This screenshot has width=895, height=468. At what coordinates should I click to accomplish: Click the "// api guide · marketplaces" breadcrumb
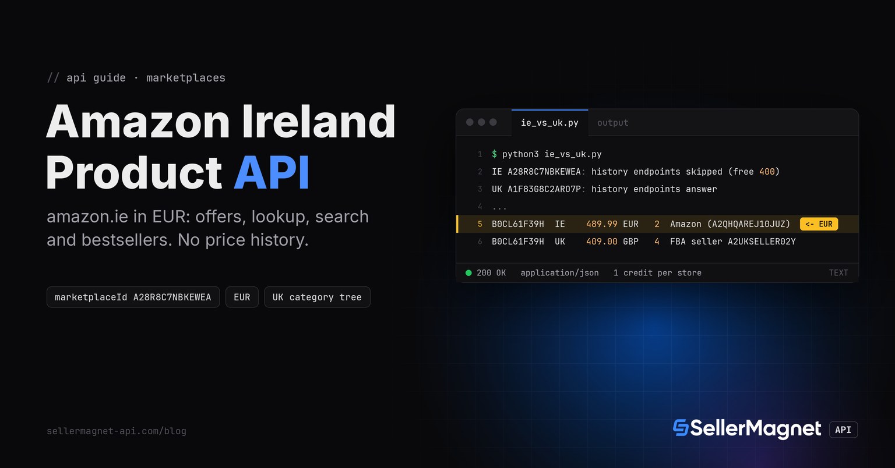136,78
